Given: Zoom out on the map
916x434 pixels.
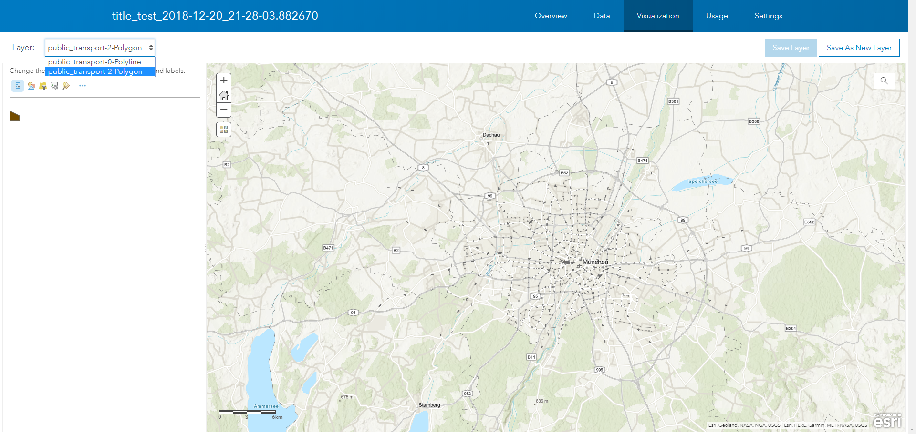Looking at the screenshot, I should tap(224, 110).
